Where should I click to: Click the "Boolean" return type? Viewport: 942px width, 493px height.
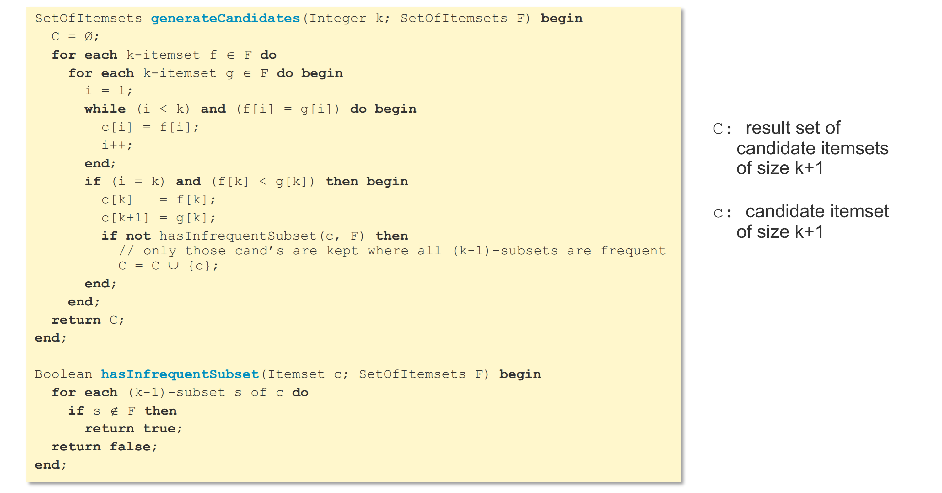(63, 374)
